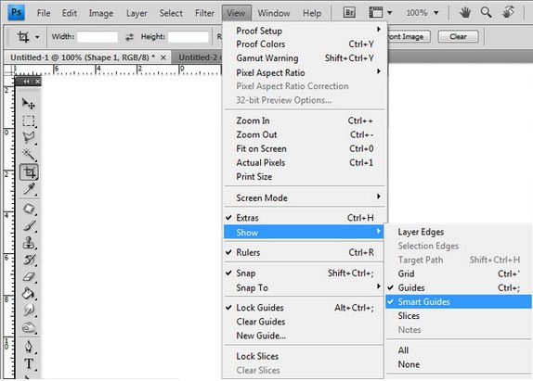
Task: Uncheck Smart Guides in the Show submenu
Action: [x=458, y=301]
